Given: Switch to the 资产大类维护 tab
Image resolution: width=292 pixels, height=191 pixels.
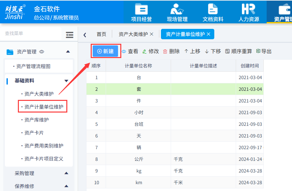Looking at the screenshot, I should [133, 34].
